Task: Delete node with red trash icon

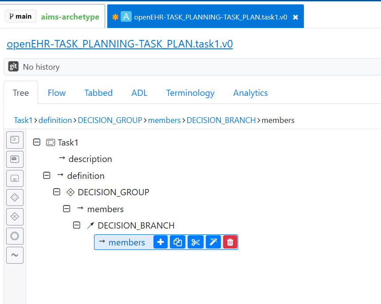Action: pos(230,242)
